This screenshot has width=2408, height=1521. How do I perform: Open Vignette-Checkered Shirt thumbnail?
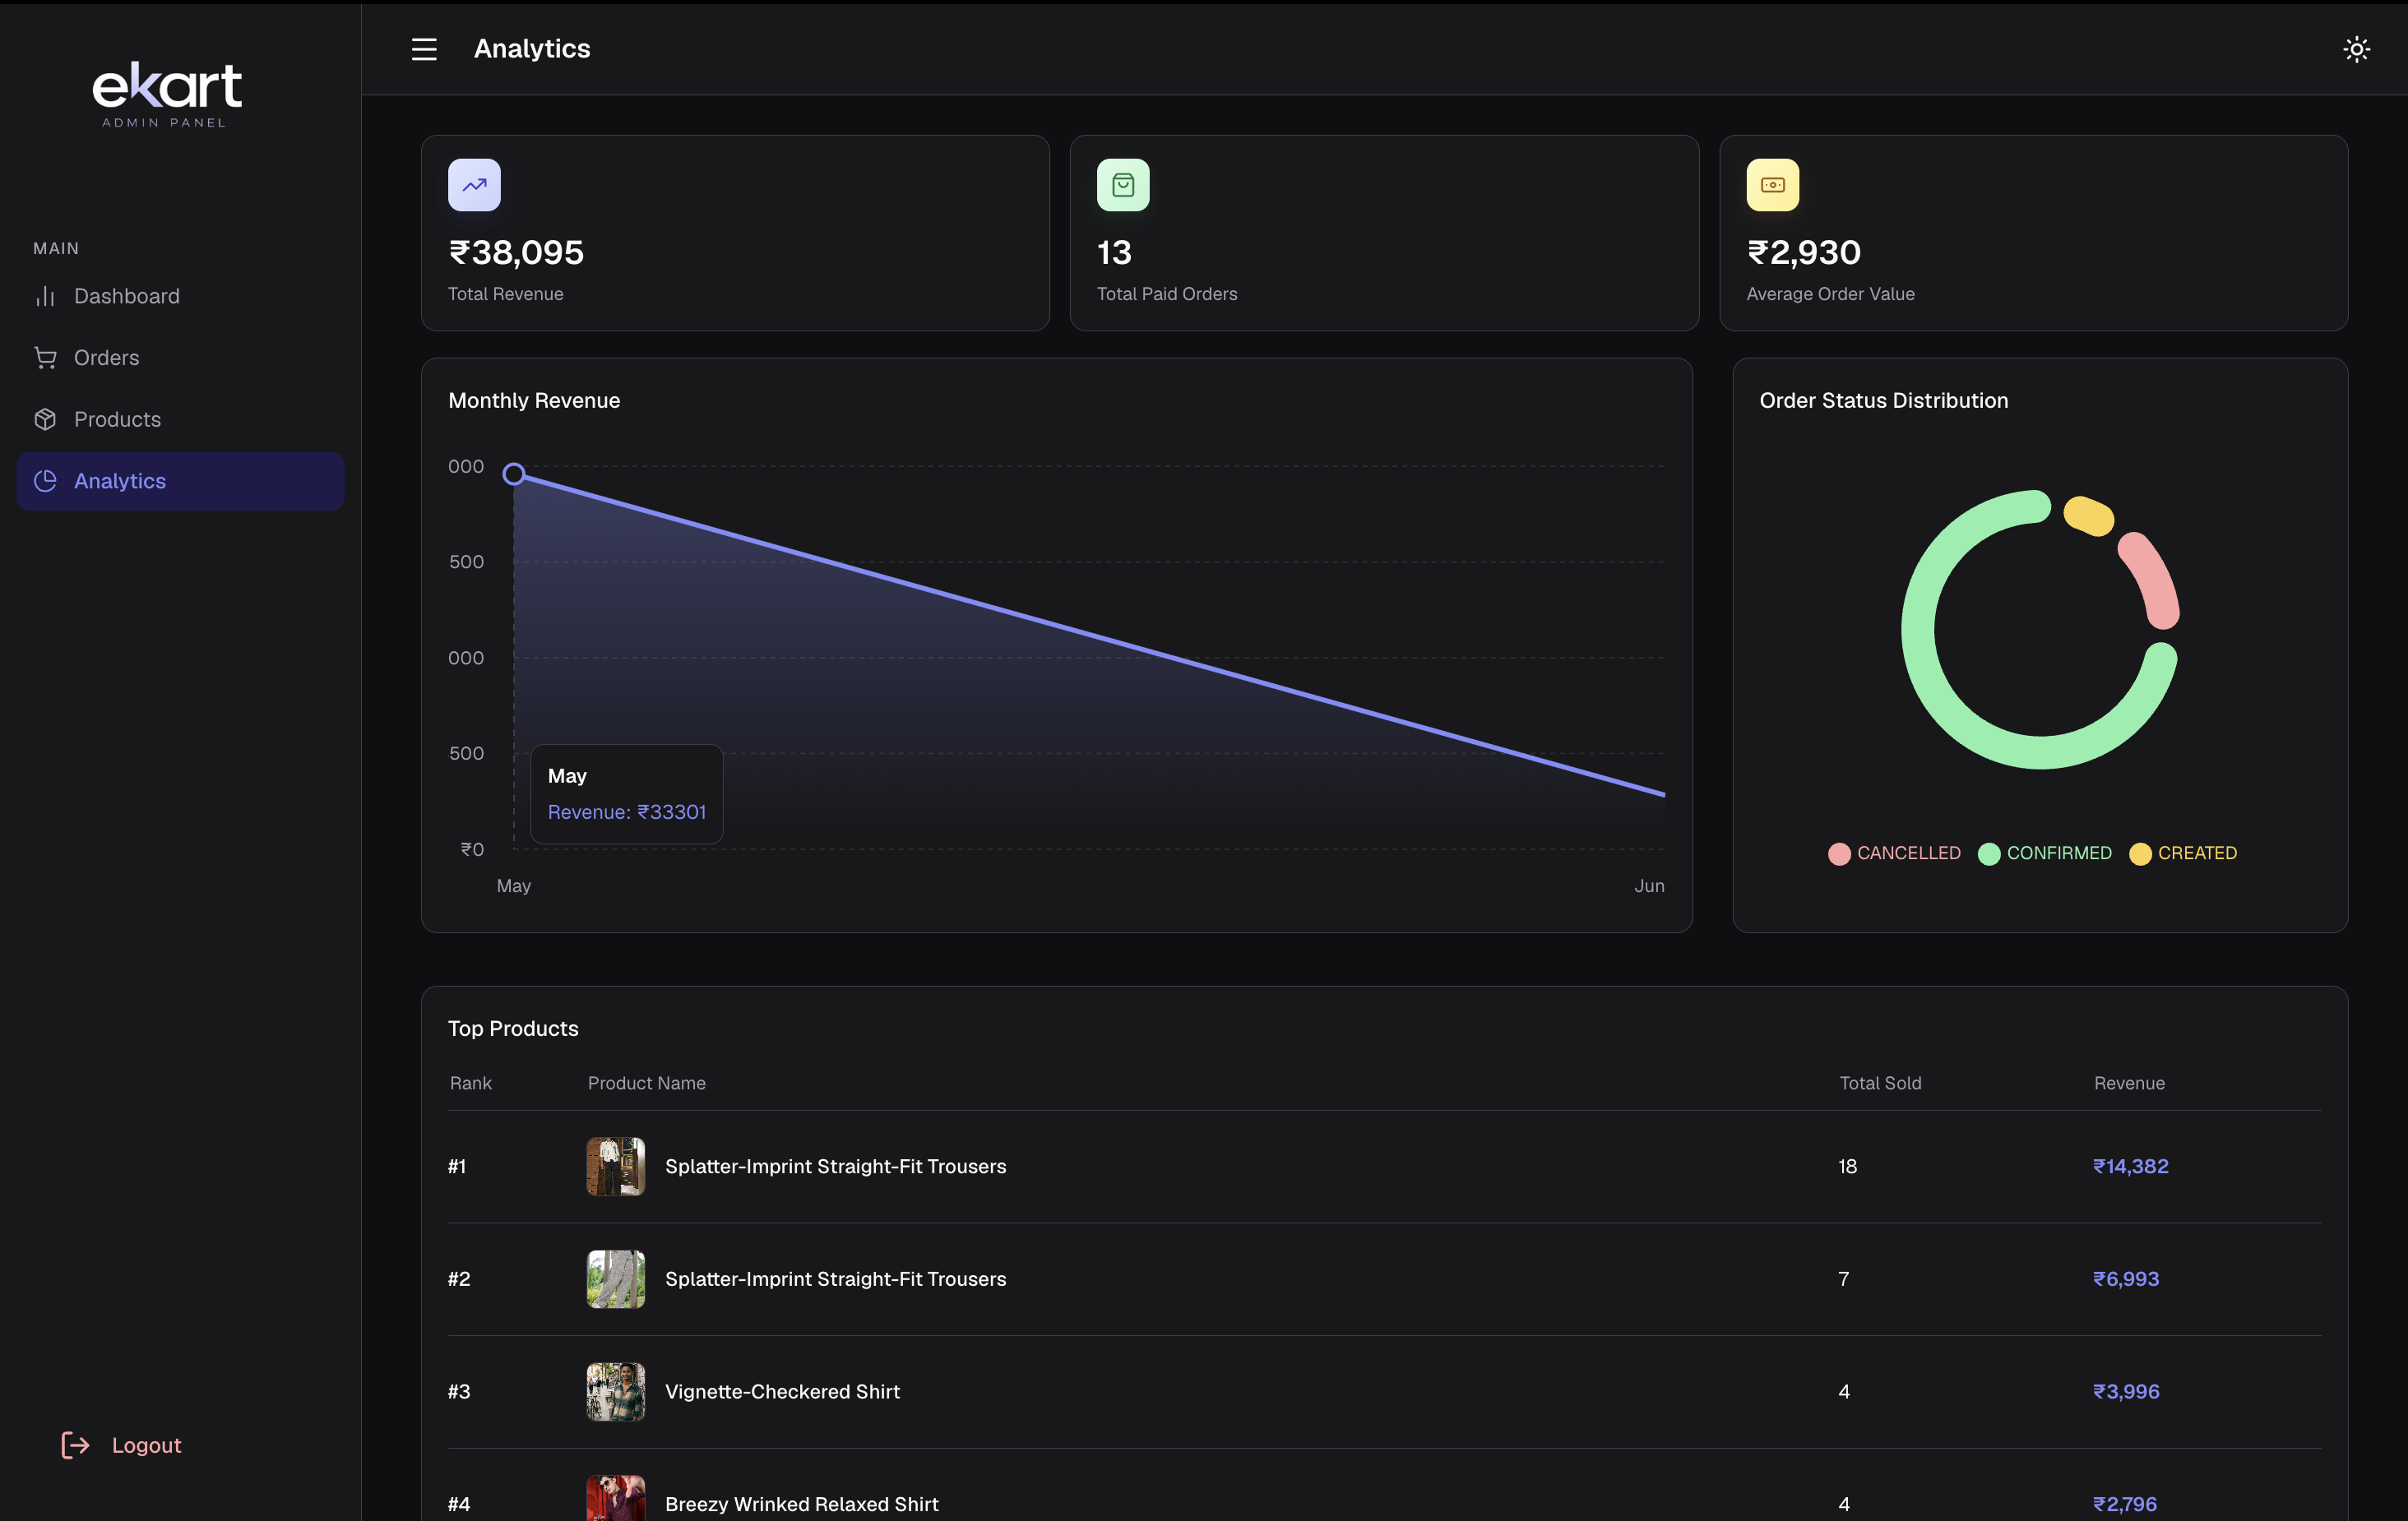coord(615,1392)
